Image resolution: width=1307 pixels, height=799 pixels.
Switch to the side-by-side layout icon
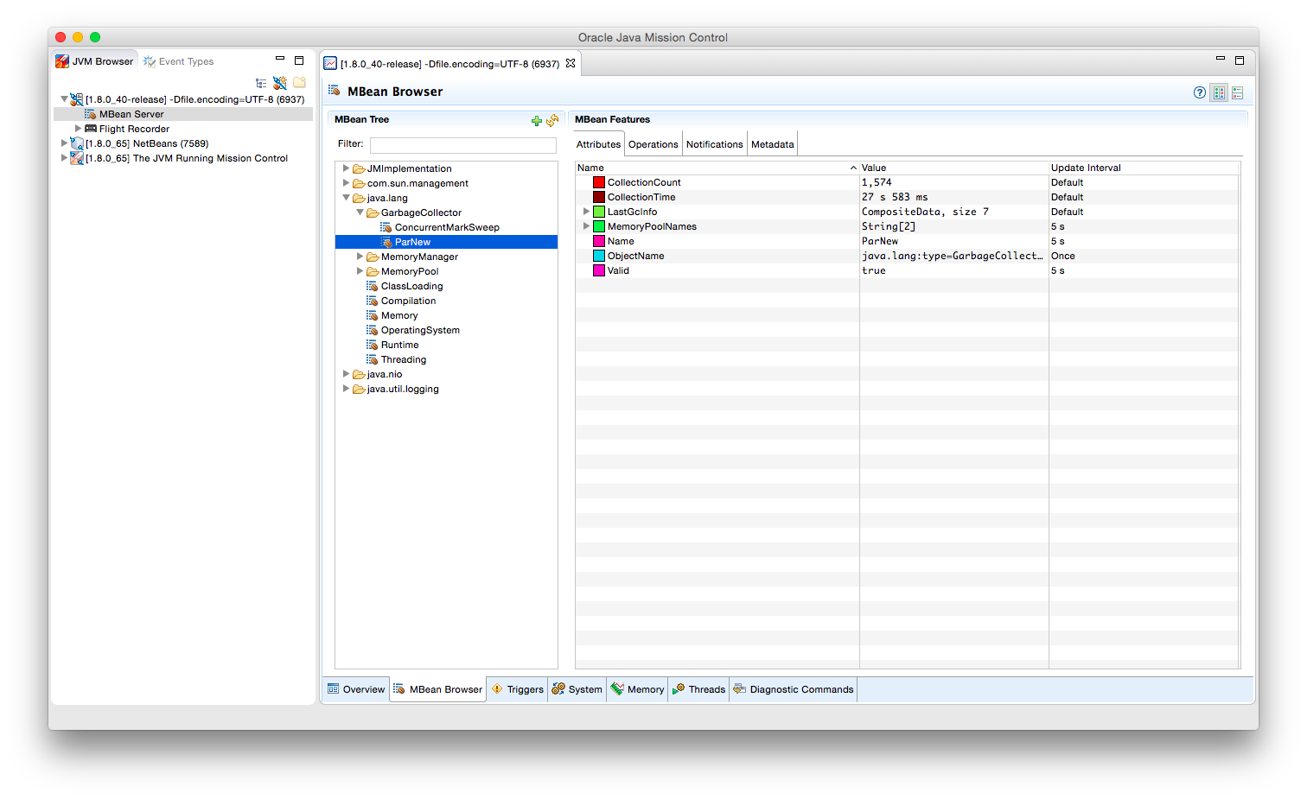(1219, 92)
